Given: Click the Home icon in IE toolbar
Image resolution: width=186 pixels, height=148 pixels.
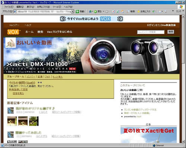Looking at the screenshot, I should (122, 12).
